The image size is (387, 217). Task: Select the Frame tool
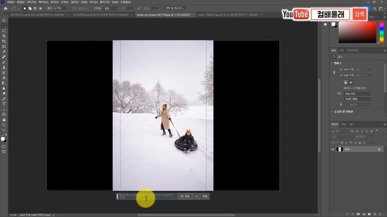(4, 46)
